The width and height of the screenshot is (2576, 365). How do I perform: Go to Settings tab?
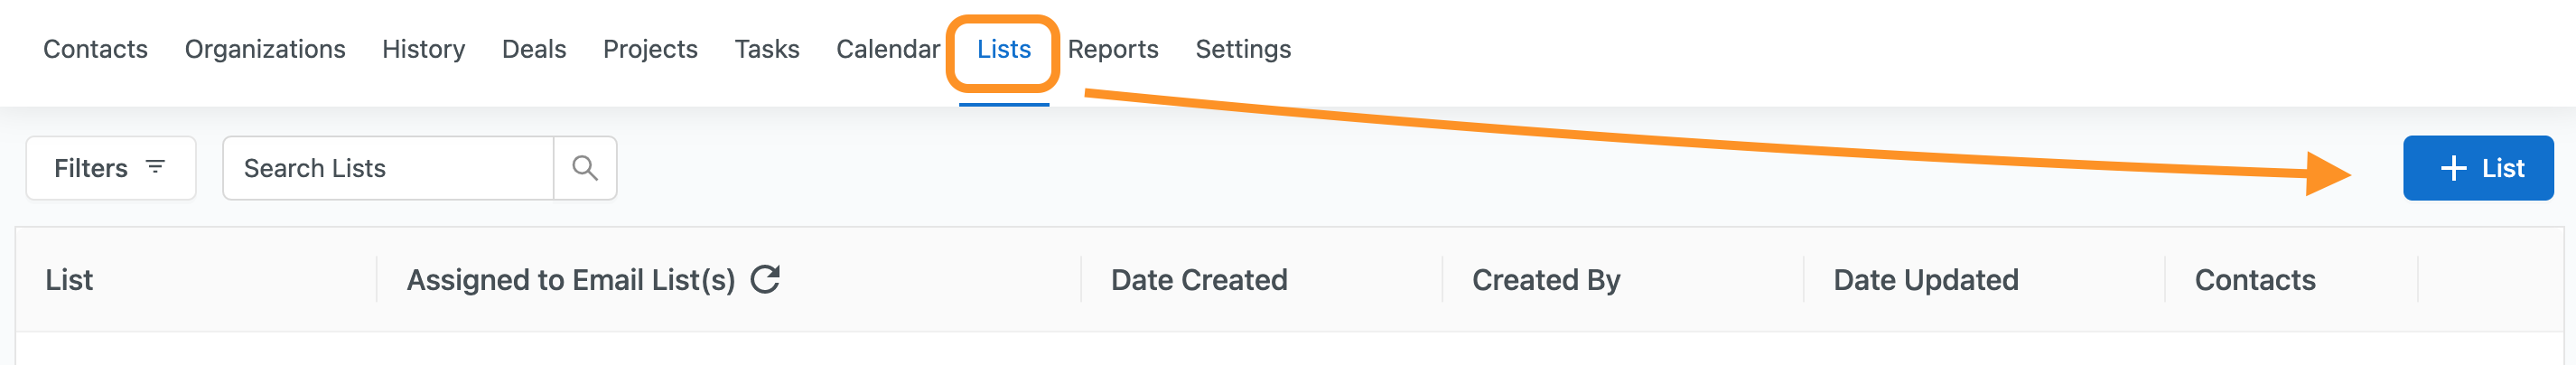tap(1243, 49)
